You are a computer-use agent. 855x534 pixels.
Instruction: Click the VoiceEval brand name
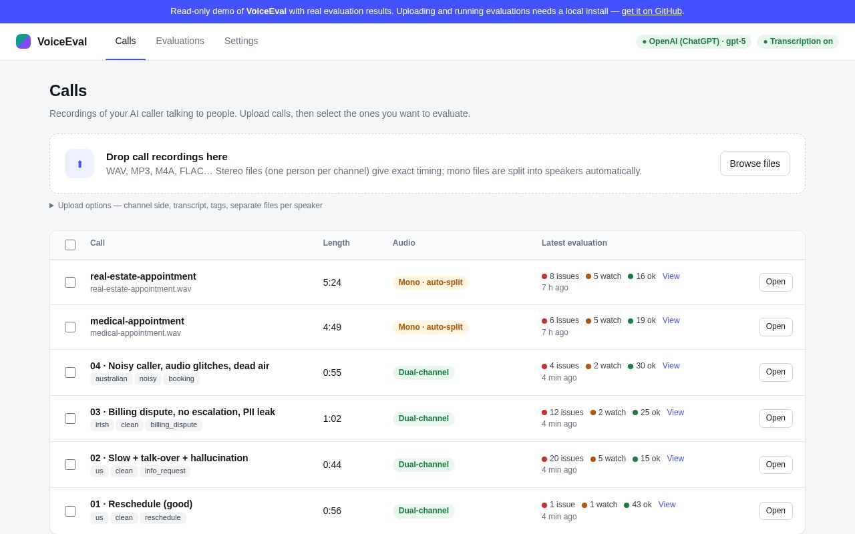(62, 41)
